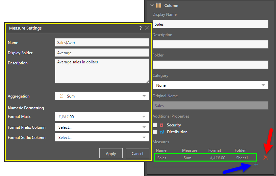
Task: Click the blue plus add measure icon
Action: (x=256, y=164)
